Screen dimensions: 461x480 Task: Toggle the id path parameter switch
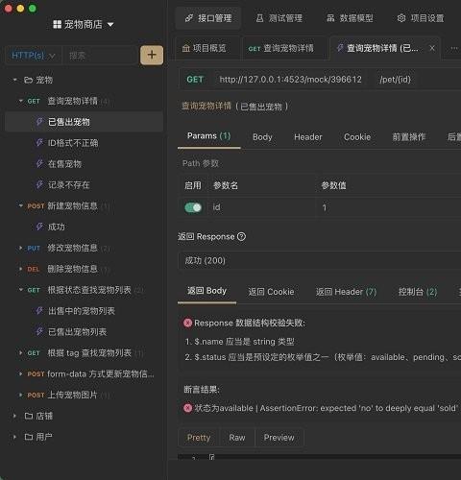coord(193,207)
